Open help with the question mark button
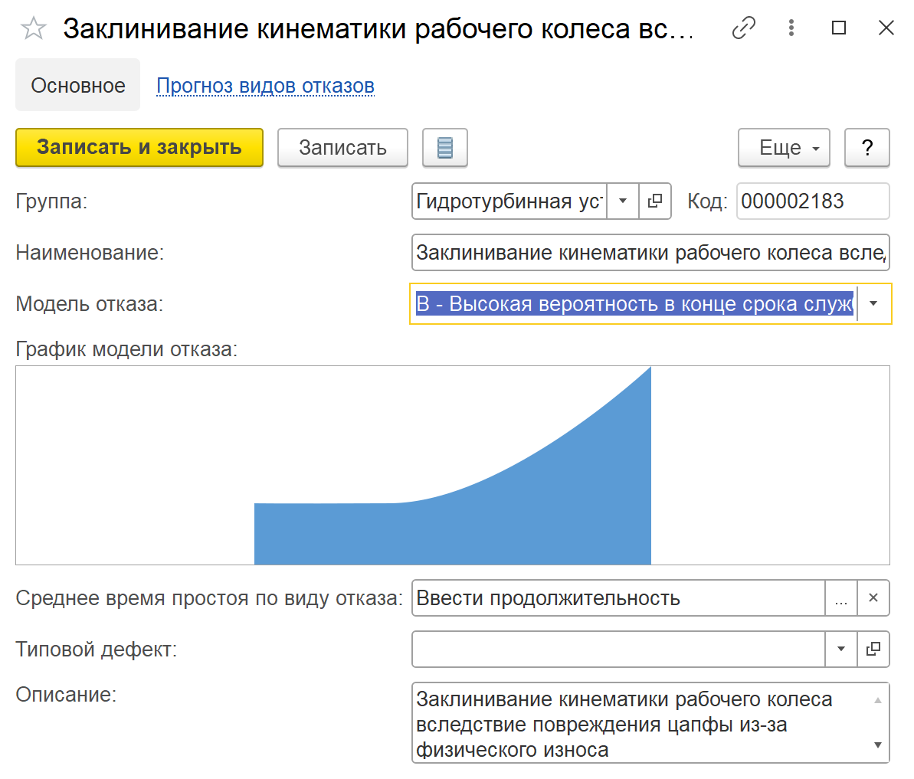The height and width of the screenshot is (779, 914). (866, 148)
